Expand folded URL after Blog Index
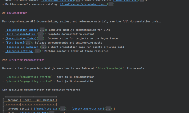189x113 pixels. 28,43
